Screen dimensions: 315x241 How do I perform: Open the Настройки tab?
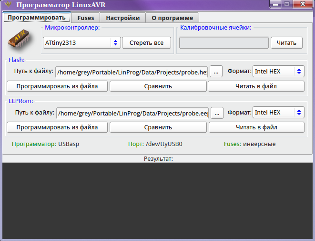(x=123, y=18)
